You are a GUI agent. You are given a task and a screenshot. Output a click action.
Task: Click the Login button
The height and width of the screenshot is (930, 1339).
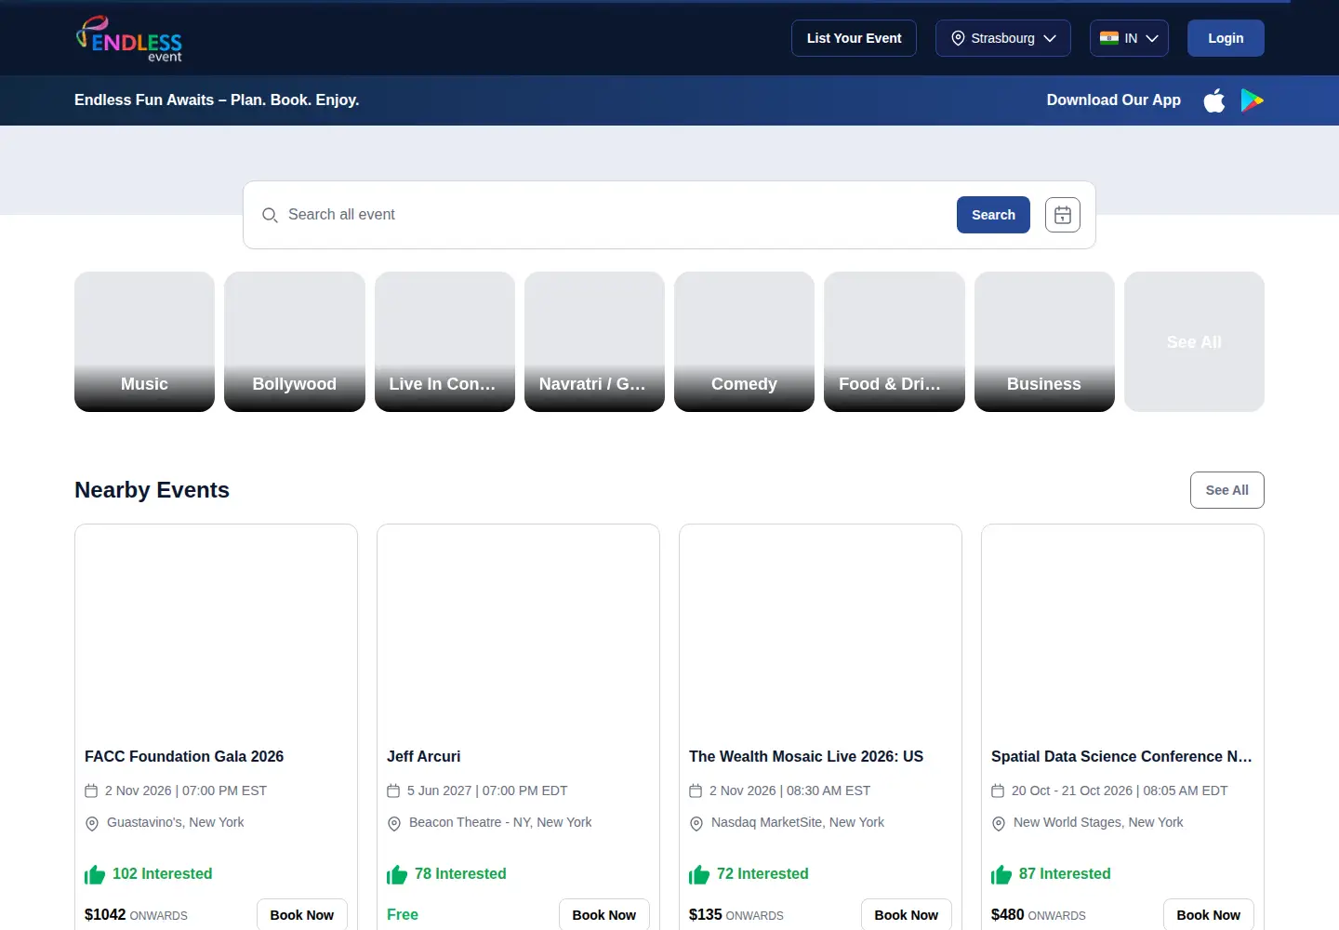point(1226,38)
